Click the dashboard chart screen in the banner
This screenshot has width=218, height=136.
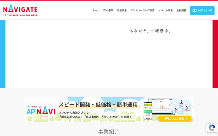(x=163, y=106)
